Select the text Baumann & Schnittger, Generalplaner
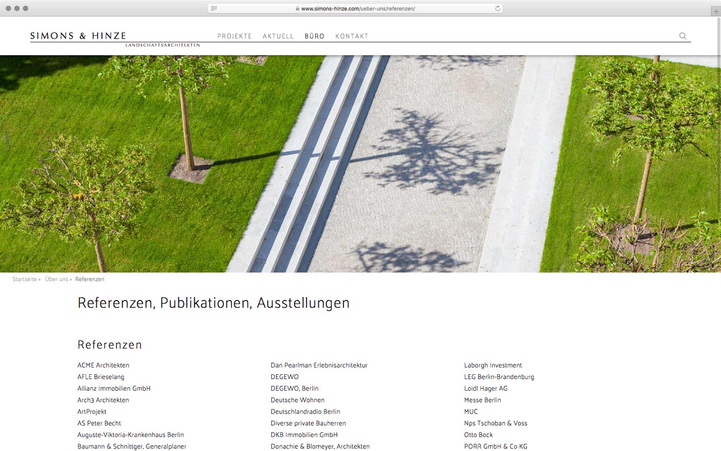The width and height of the screenshot is (721, 451). [x=132, y=446]
